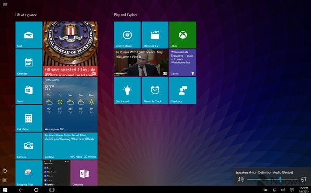Open the FBI news live tile
The width and height of the screenshot is (311, 193).
pos(70,49)
